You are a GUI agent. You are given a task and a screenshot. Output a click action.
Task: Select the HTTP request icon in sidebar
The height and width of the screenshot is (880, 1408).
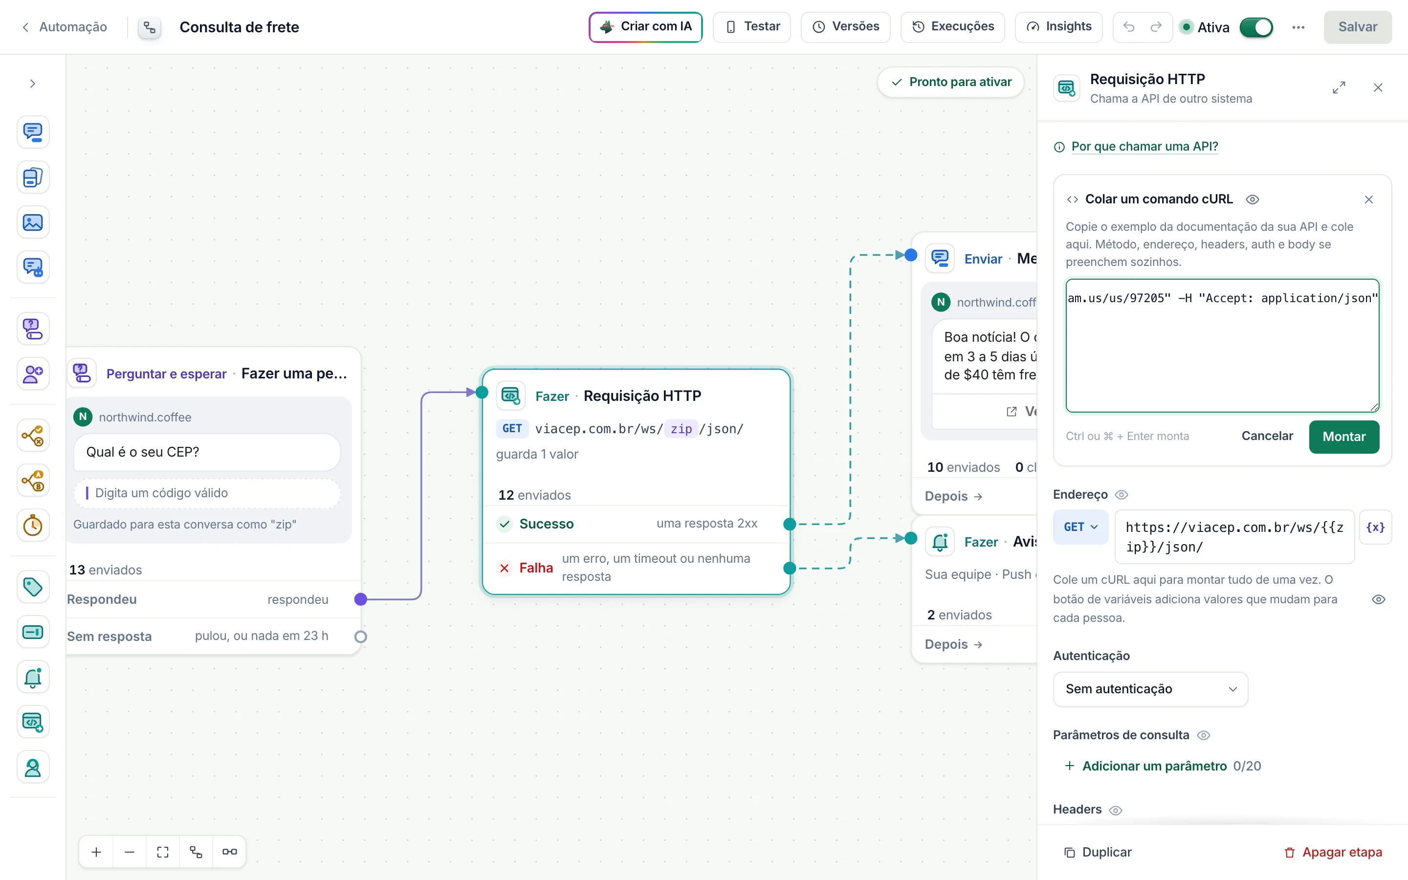(x=33, y=722)
